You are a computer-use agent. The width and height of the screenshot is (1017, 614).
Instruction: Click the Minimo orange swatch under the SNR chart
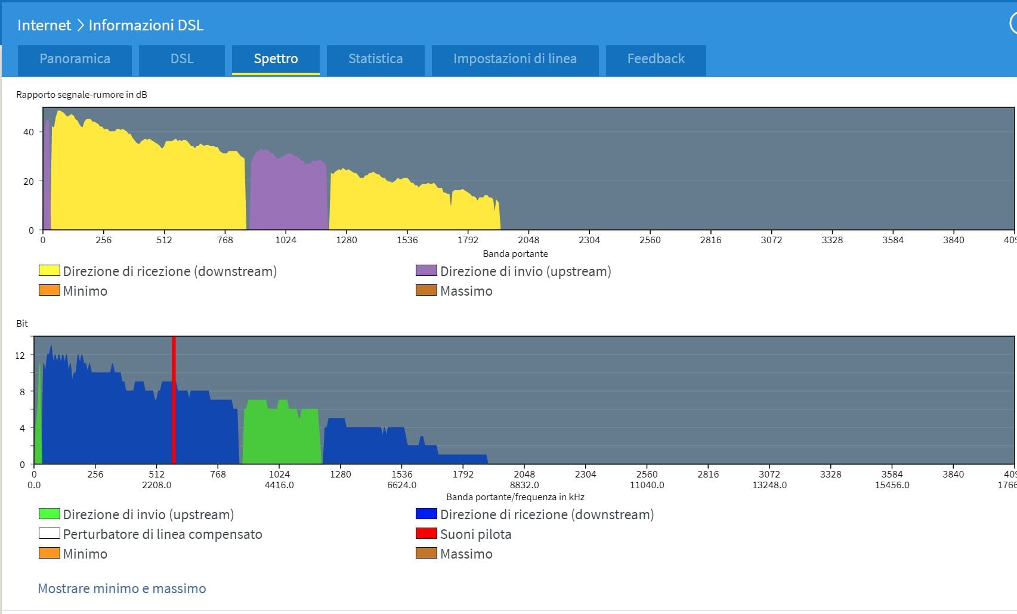pos(49,290)
